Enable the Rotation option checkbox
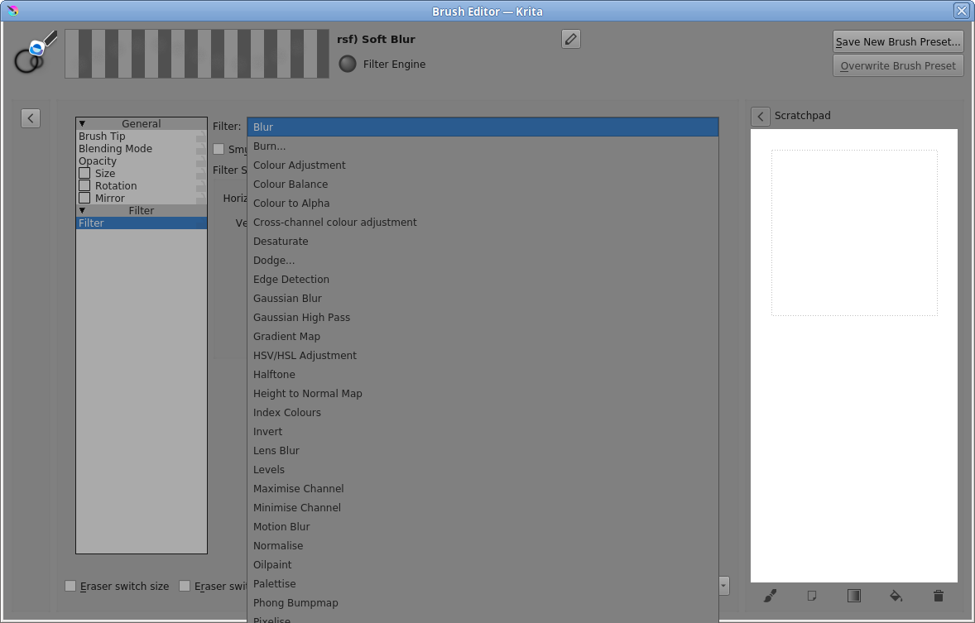975x623 pixels. pos(84,185)
